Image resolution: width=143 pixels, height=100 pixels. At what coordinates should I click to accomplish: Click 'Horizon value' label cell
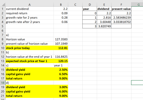coord(30,39)
